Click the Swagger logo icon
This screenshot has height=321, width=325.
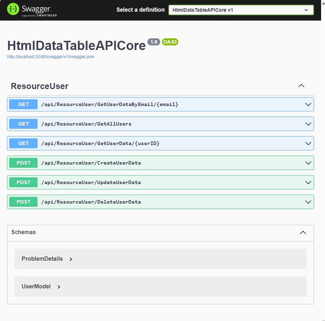[13, 10]
